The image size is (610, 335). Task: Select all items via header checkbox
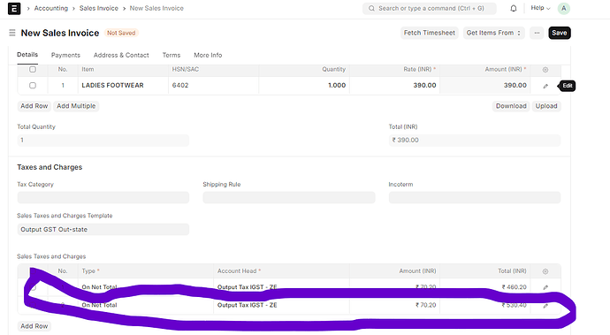coord(33,69)
